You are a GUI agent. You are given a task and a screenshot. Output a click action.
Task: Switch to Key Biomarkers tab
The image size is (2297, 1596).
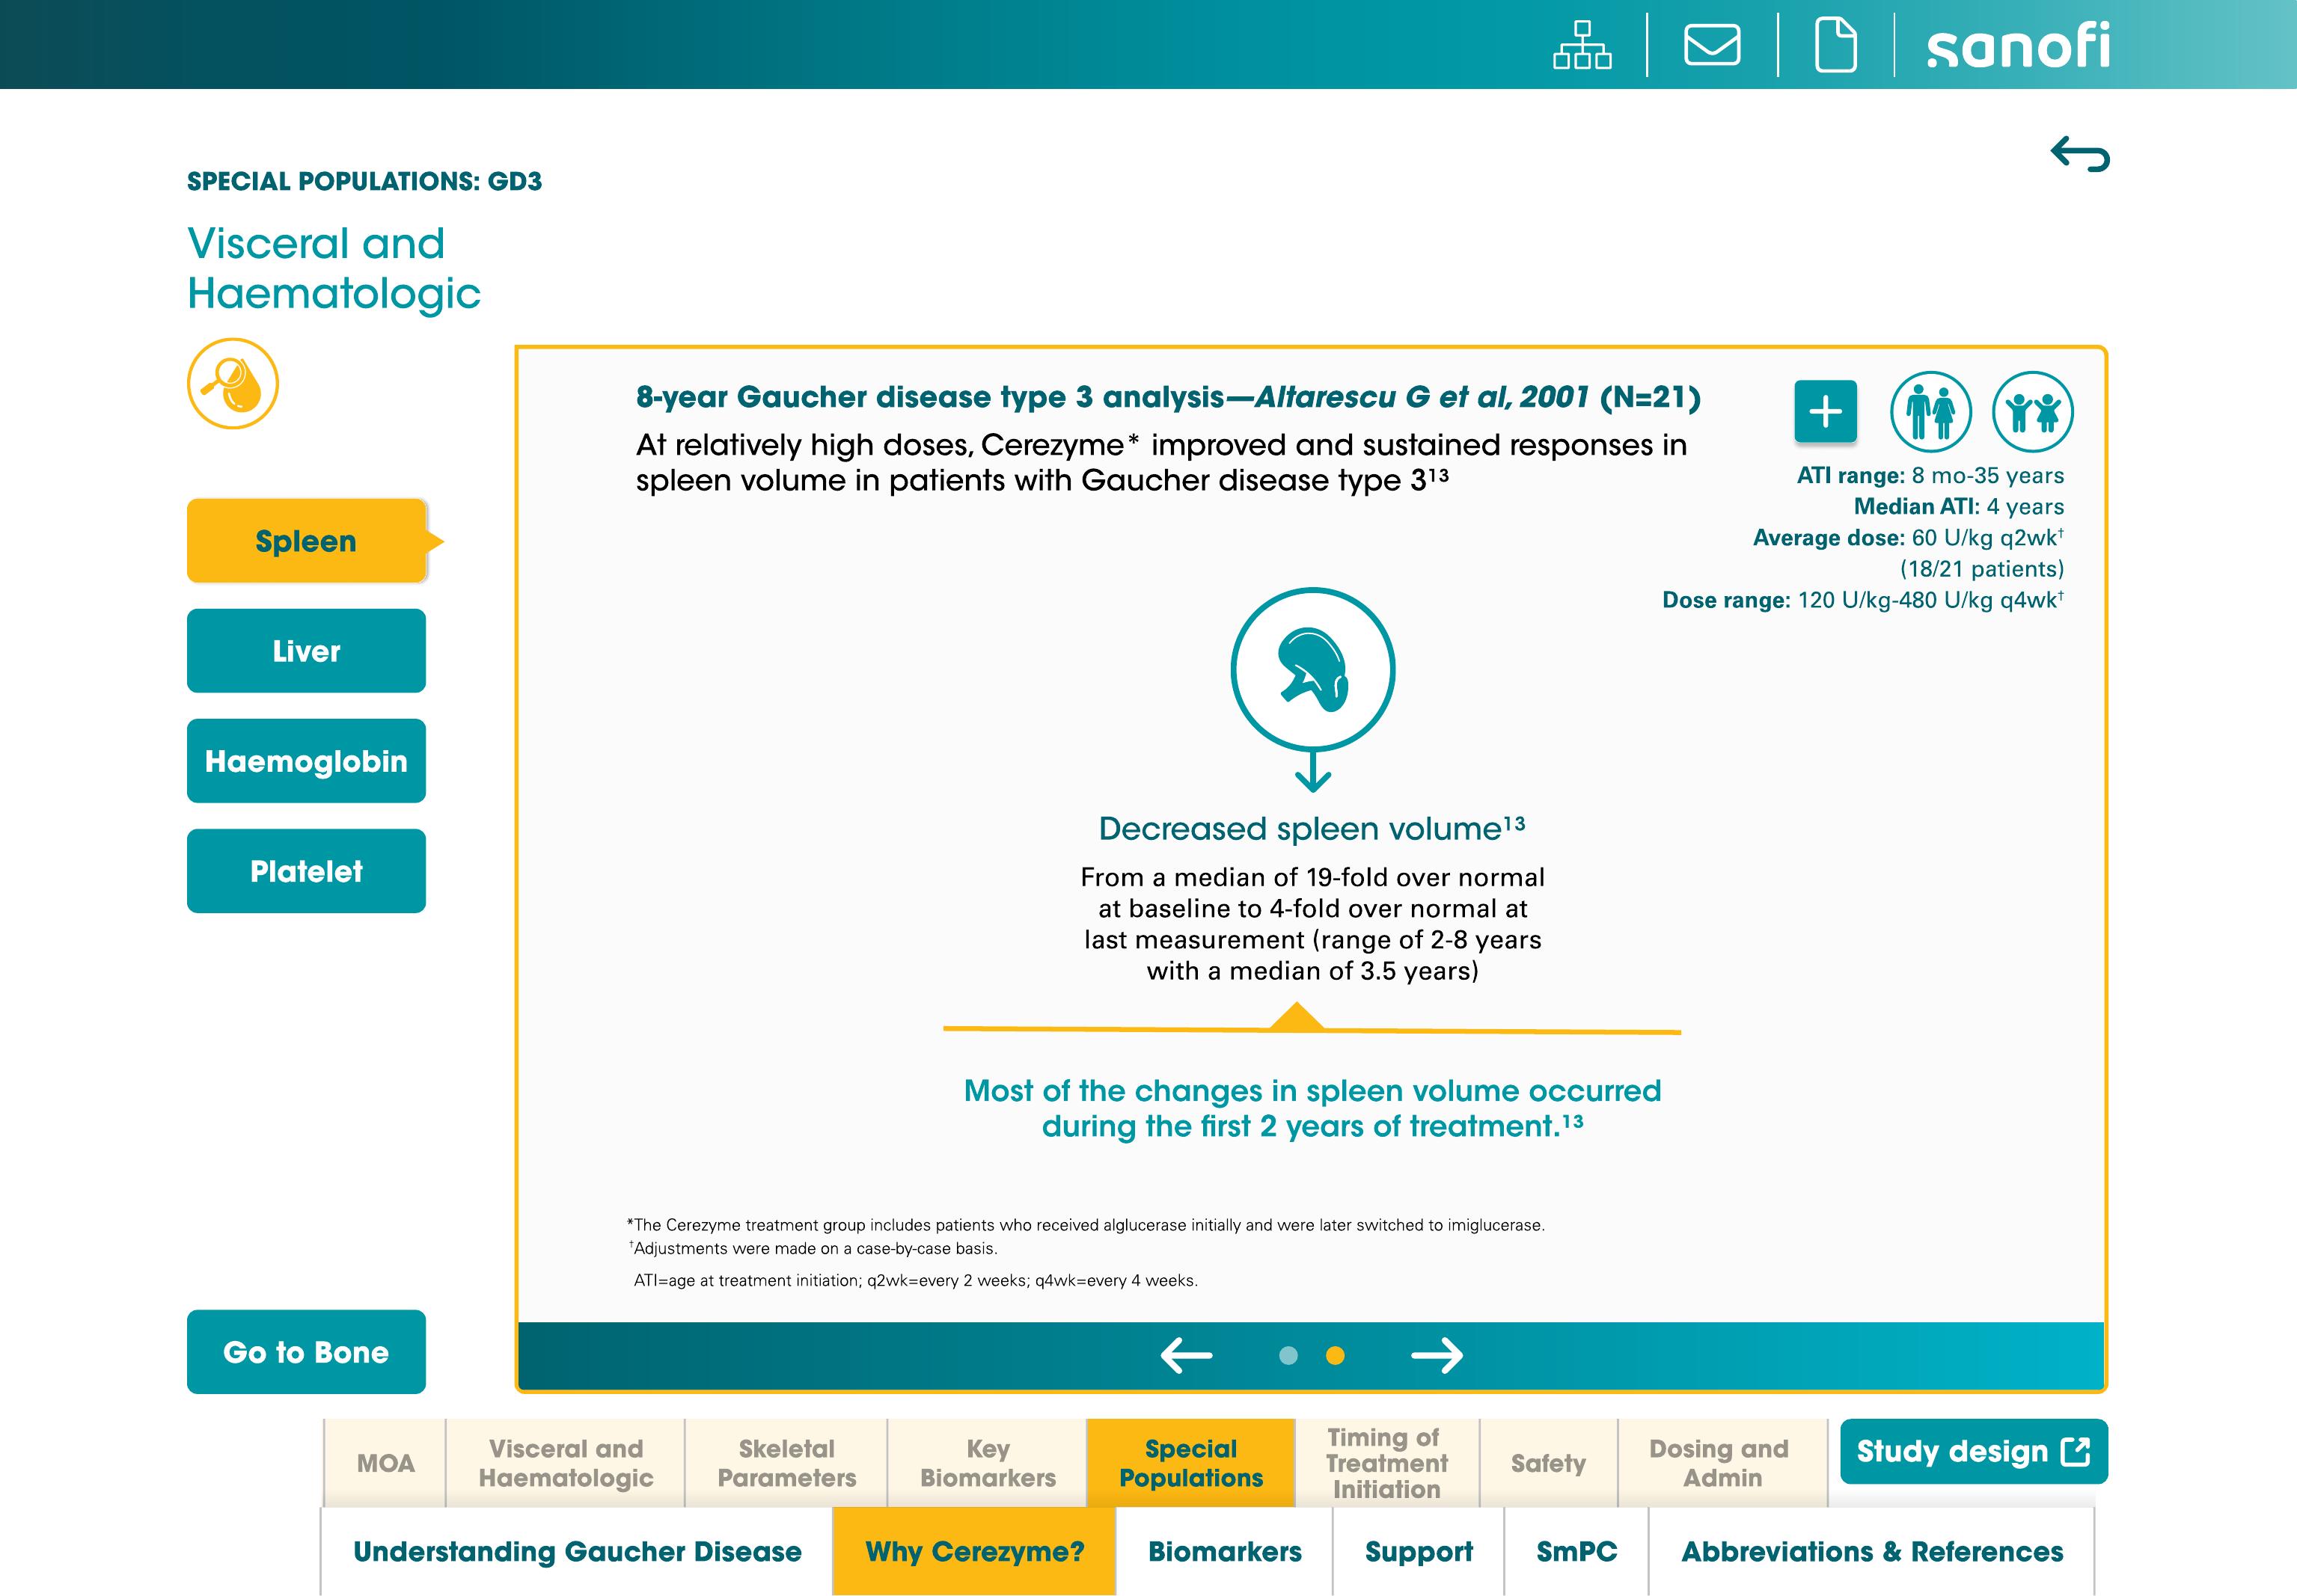click(x=988, y=1463)
